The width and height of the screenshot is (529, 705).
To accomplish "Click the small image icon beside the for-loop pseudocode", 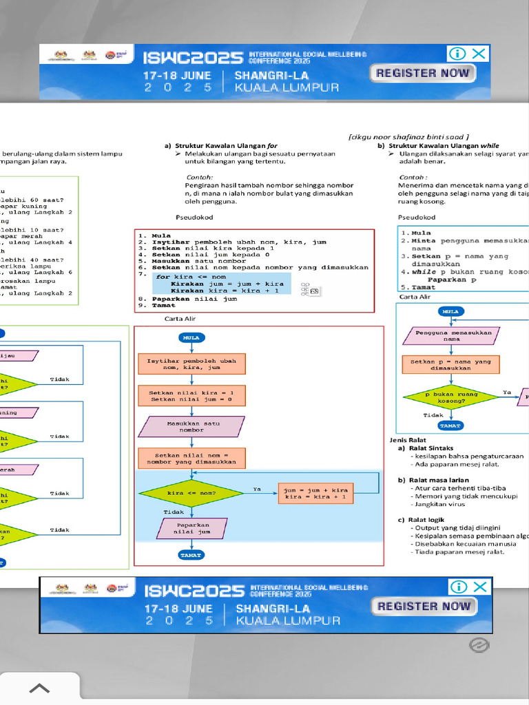I will click(x=314, y=291).
